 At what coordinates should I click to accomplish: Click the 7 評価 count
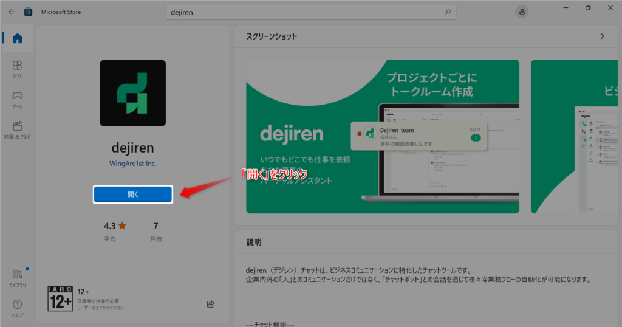155,232
